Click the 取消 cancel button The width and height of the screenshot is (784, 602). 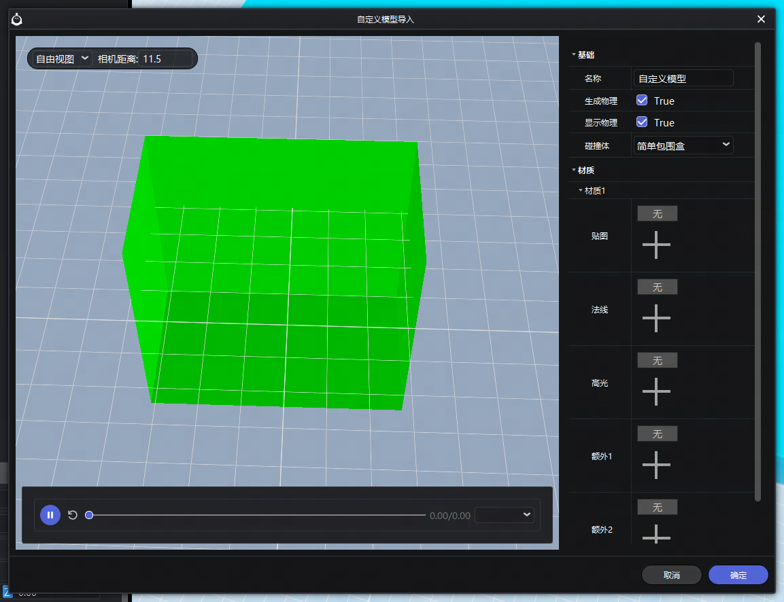(671, 575)
